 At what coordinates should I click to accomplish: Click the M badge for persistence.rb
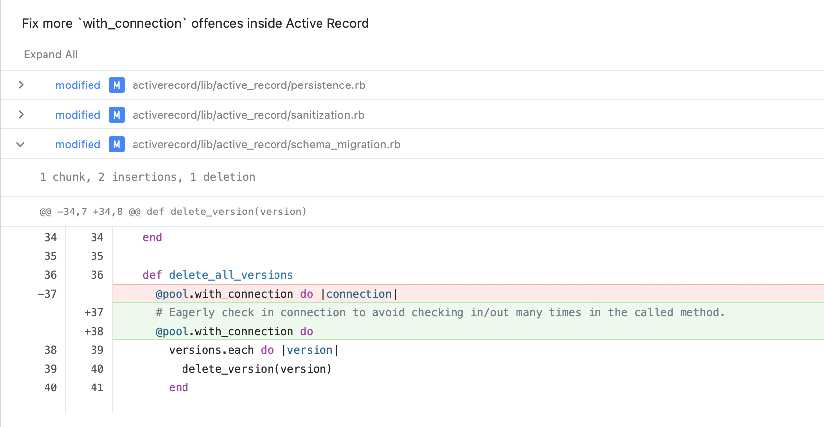tap(116, 85)
